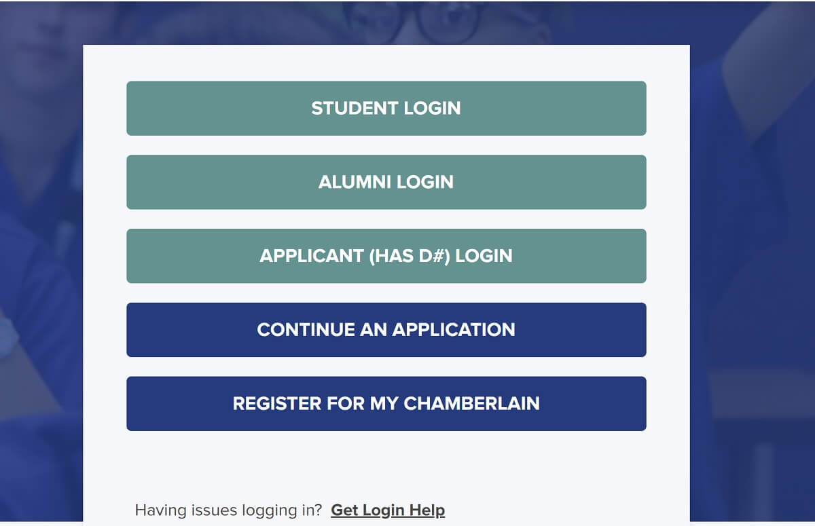Log in as a current student
Image resolution: width=815 pixels, height=526 pixels.
point(386,109)
